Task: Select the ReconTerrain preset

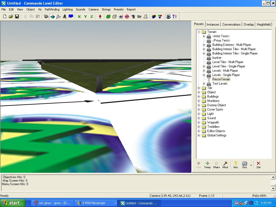Action: click(x=221, y=79)
